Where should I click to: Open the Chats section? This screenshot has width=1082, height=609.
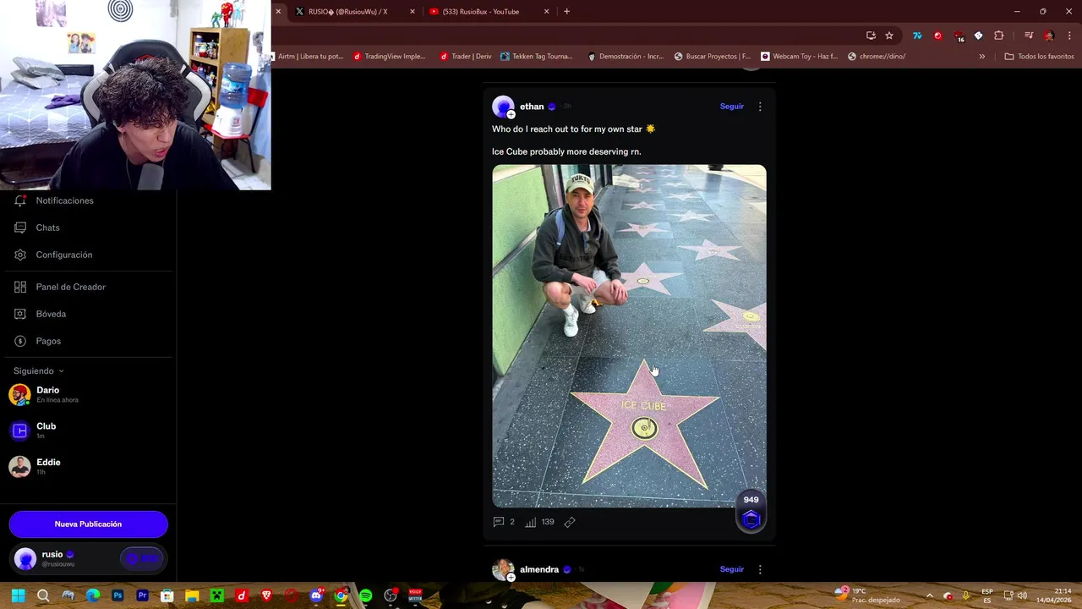point(47,228)
